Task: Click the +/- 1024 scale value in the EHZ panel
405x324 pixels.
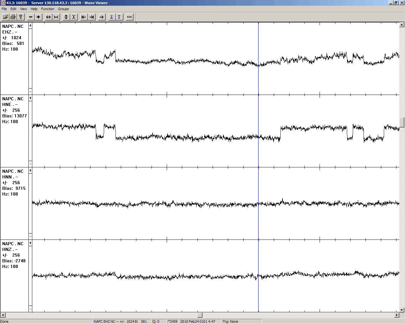Action: tap(12, 38)
